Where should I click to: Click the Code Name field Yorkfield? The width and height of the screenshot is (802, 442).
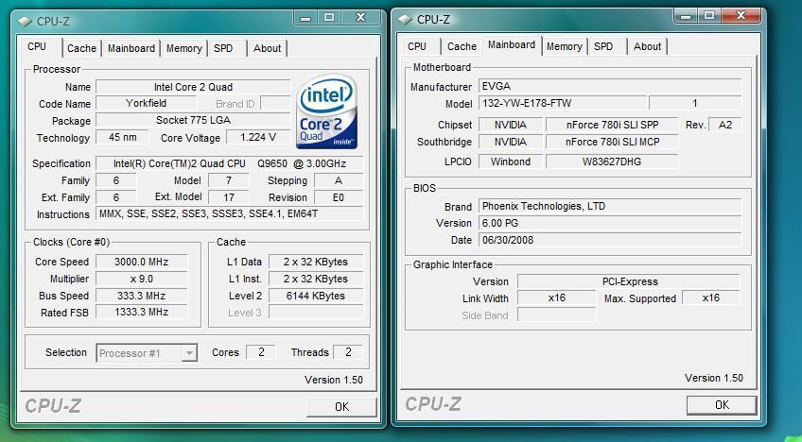(146, 103)
